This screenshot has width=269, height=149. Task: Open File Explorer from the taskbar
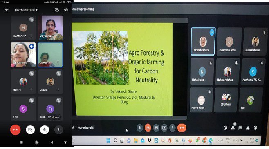click(136, 140)
